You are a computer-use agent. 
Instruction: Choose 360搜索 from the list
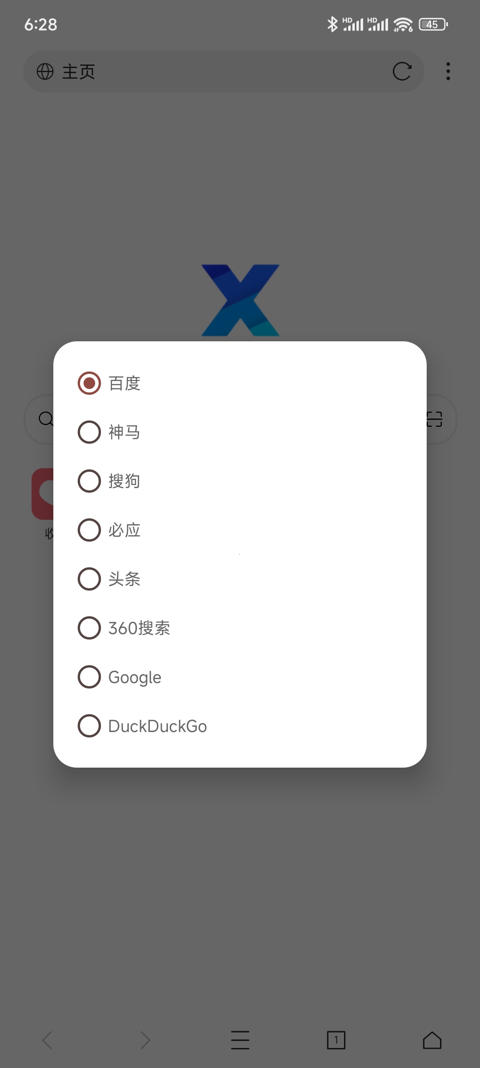click(89, 628)
